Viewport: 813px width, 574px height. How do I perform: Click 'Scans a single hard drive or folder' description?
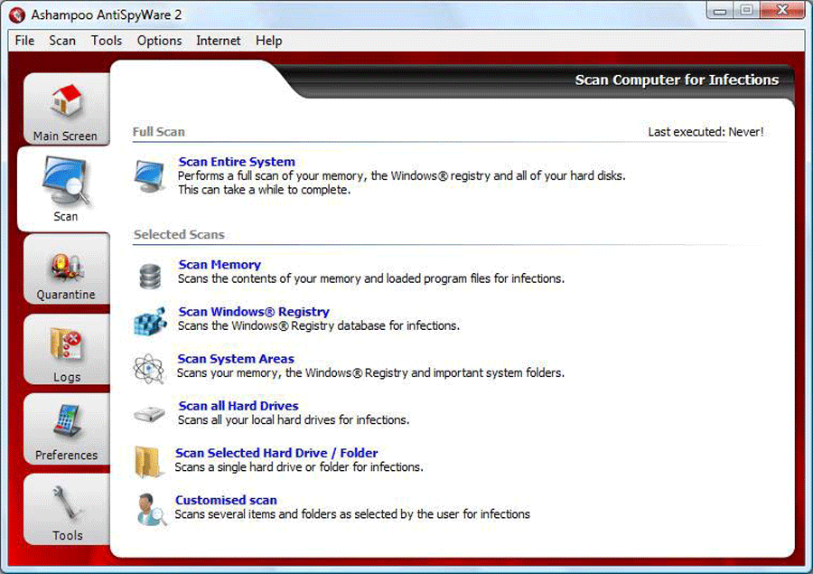pos(299,467)
